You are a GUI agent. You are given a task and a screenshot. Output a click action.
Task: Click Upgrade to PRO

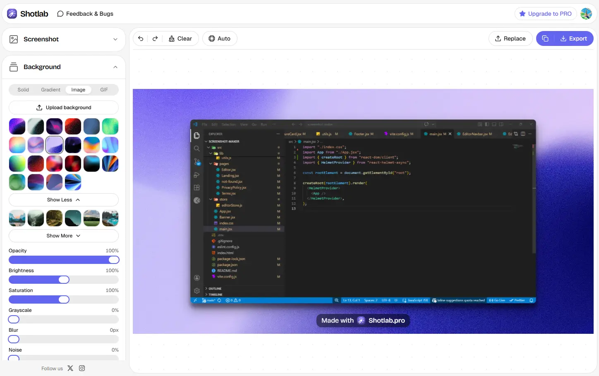(546, 14)
